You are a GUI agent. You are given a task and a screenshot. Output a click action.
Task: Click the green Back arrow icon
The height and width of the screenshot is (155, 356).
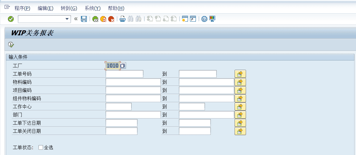pyautogui.click(x=95, y=19)
